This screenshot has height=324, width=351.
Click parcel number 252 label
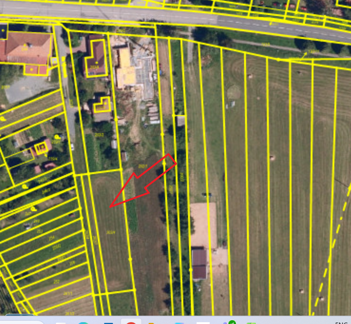39,231
